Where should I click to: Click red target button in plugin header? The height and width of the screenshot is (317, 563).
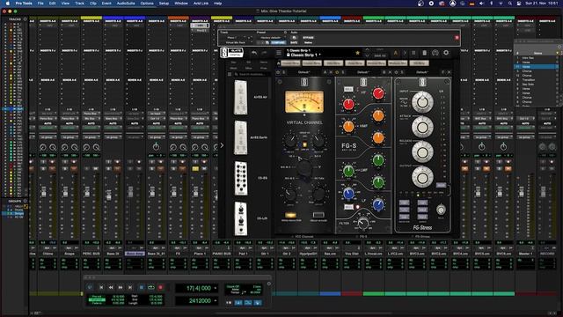point(457,37)
